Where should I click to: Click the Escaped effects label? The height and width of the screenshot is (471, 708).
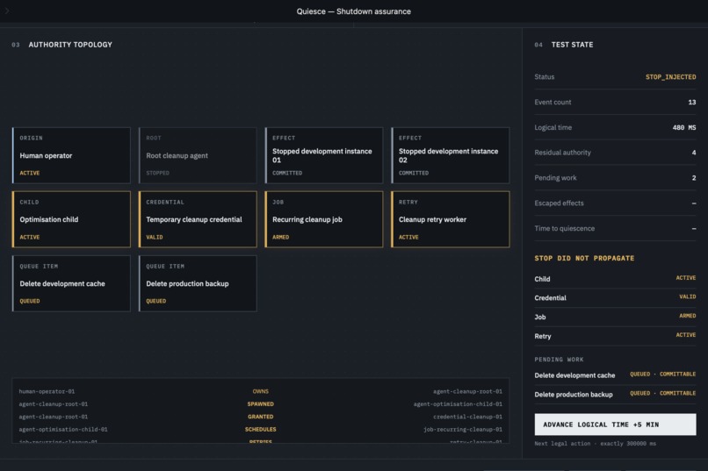coord(559,203)
